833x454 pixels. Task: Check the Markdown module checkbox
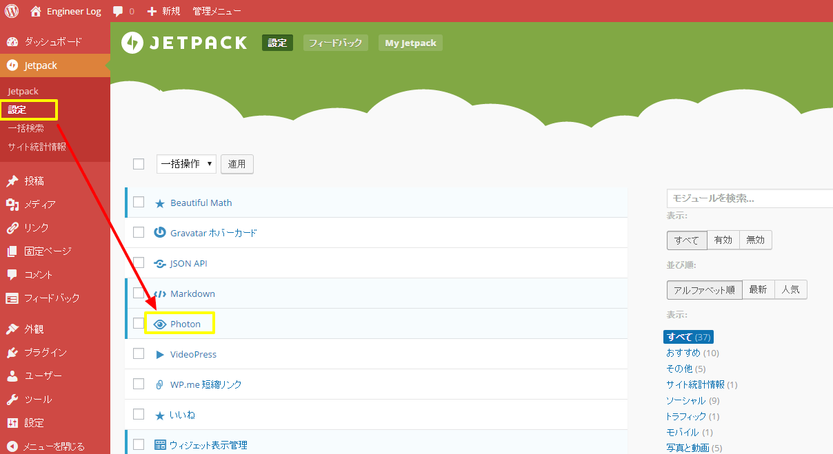(139, 293)
